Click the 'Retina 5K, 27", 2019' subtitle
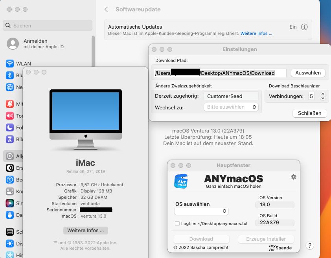The image size is (331, 258). coord(85,171)
